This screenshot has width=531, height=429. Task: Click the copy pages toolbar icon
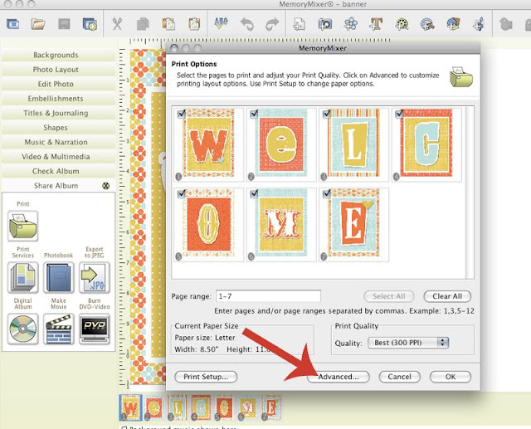(x=143, y=24)
